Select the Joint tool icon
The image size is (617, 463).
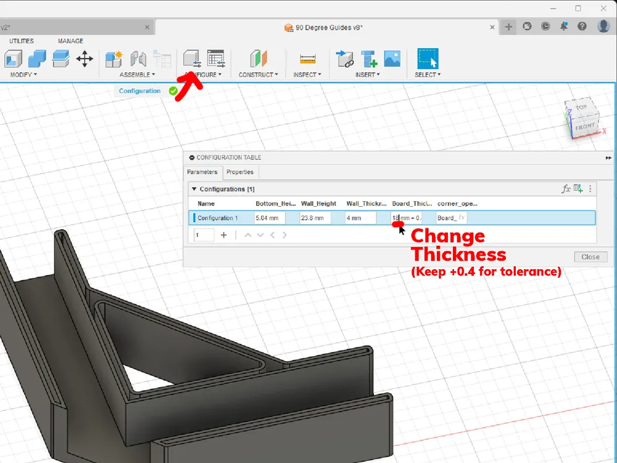point(138,59)
